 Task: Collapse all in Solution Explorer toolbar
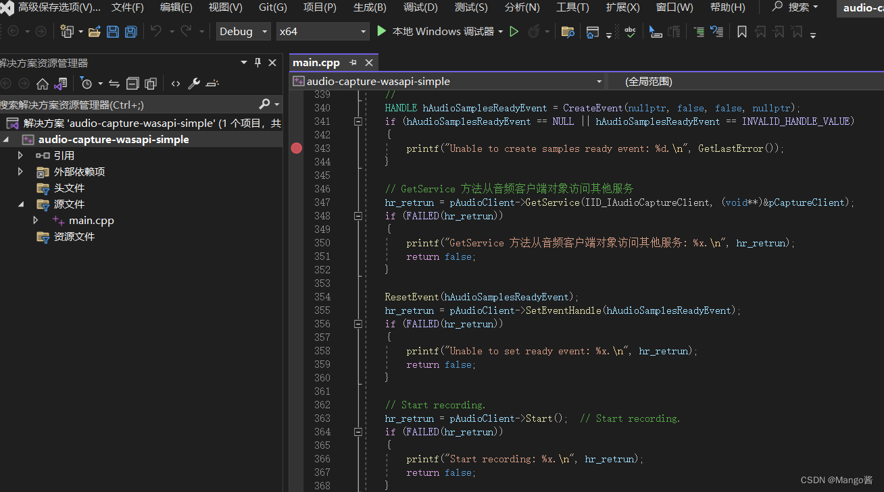pos(132,84)
